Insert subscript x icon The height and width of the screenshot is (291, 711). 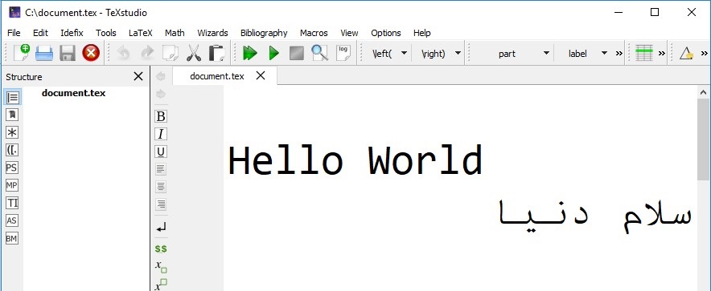tap(161, 267)
